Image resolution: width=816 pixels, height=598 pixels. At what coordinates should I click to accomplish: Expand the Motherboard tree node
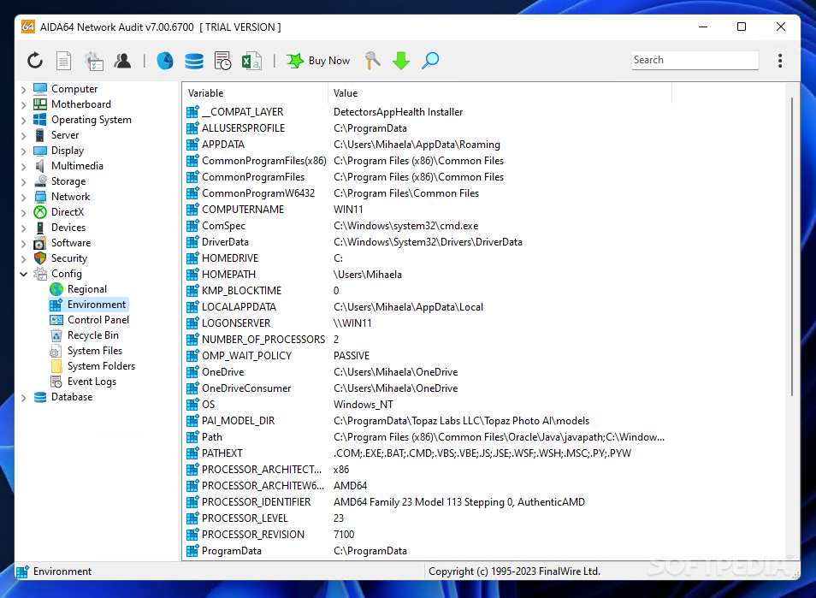23,104
